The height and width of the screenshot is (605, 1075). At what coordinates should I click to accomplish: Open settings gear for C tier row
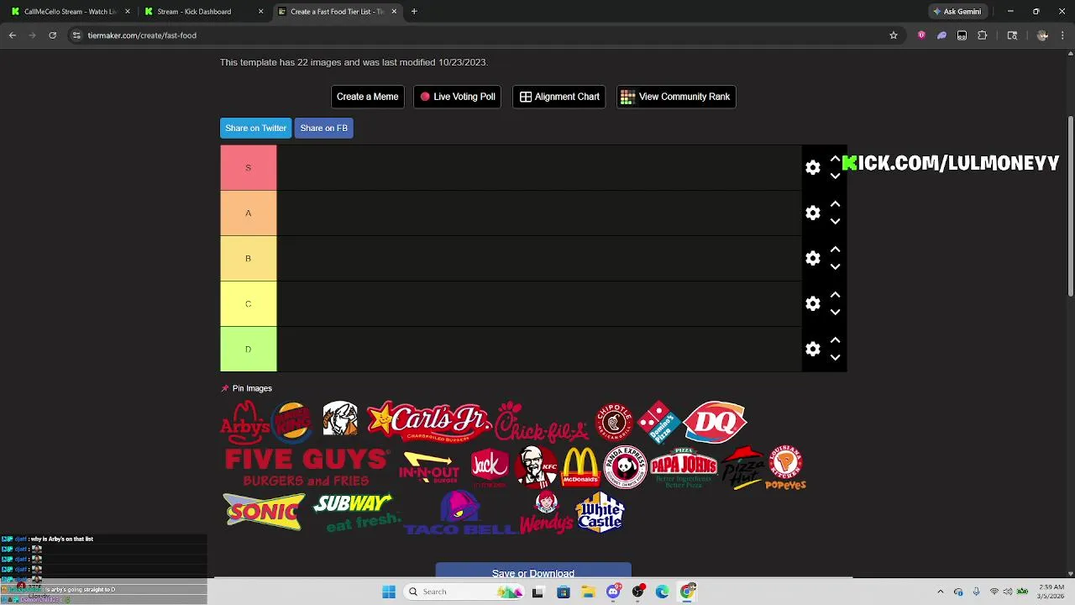(813, 303)
